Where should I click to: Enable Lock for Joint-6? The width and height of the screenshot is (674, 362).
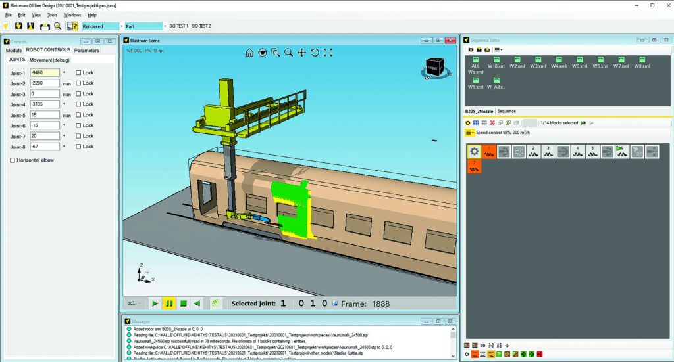coord(78,125)
